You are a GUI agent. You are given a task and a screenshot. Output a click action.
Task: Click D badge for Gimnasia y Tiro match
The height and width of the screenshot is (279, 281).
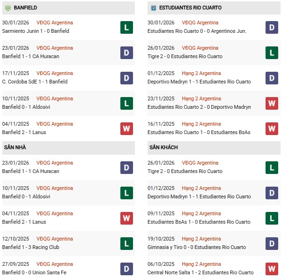point(272,243)
